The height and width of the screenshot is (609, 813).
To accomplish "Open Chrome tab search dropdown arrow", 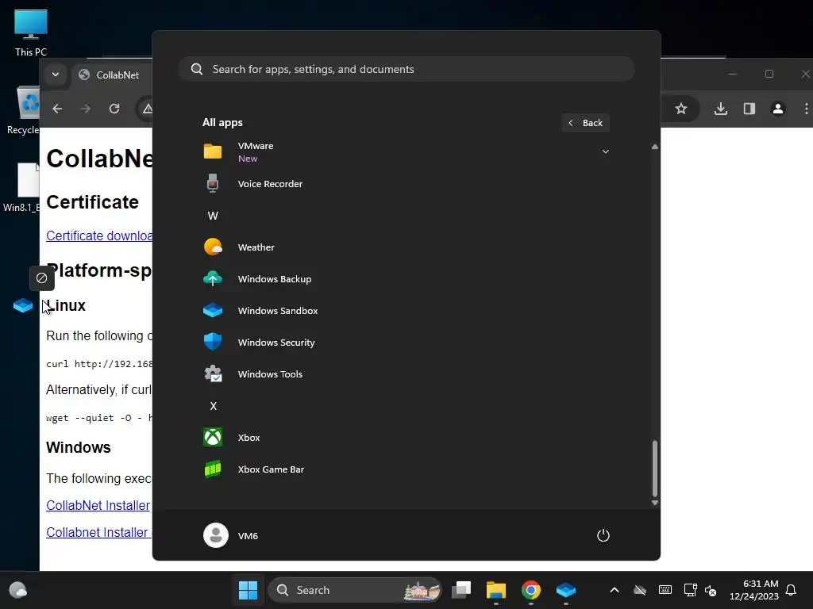I will point(56,75).
